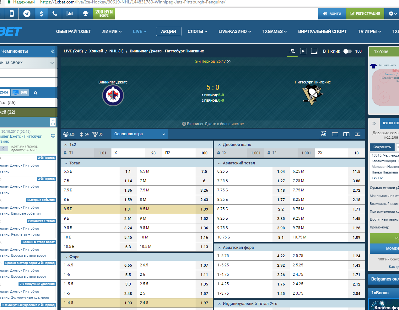Image resolution: width=399 pixels, height=310 pixels.
Task: Click the collapse-all markets icon
Action: click(358, 134)
